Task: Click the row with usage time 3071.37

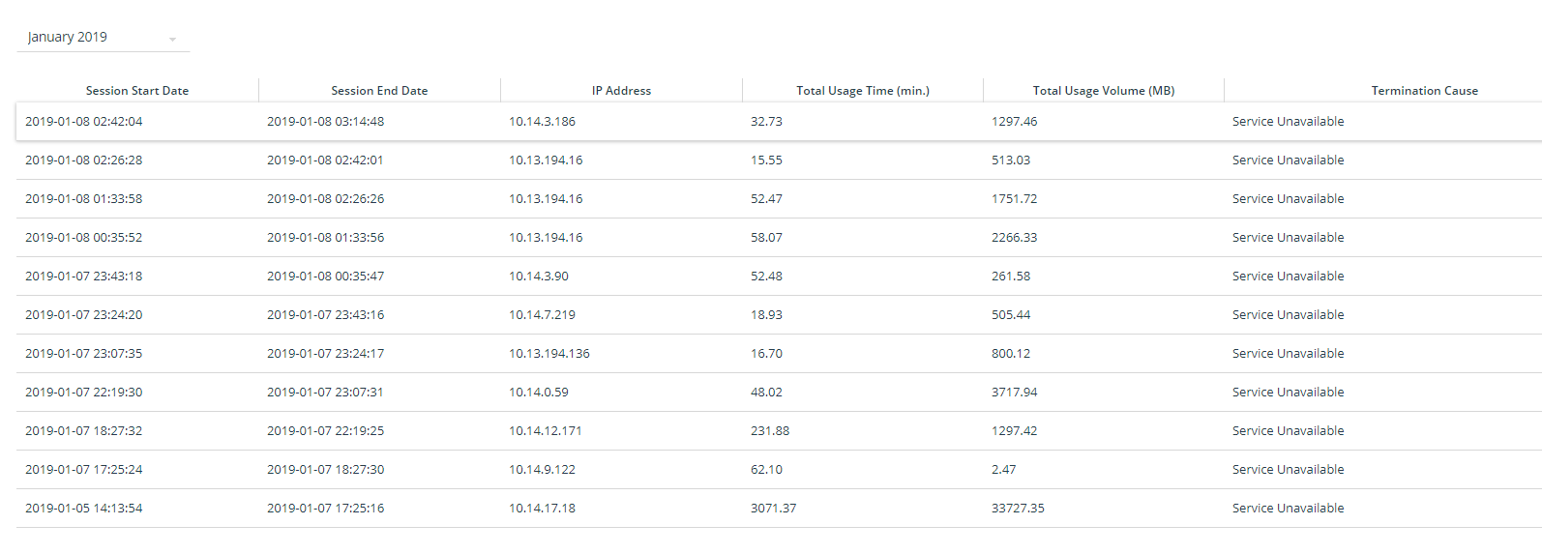Action: [773, 509]
